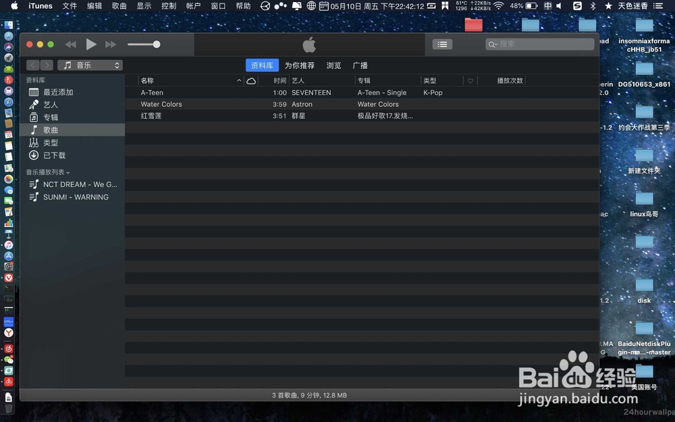
Task: Select the Water Colors song row
Action: 362,104
